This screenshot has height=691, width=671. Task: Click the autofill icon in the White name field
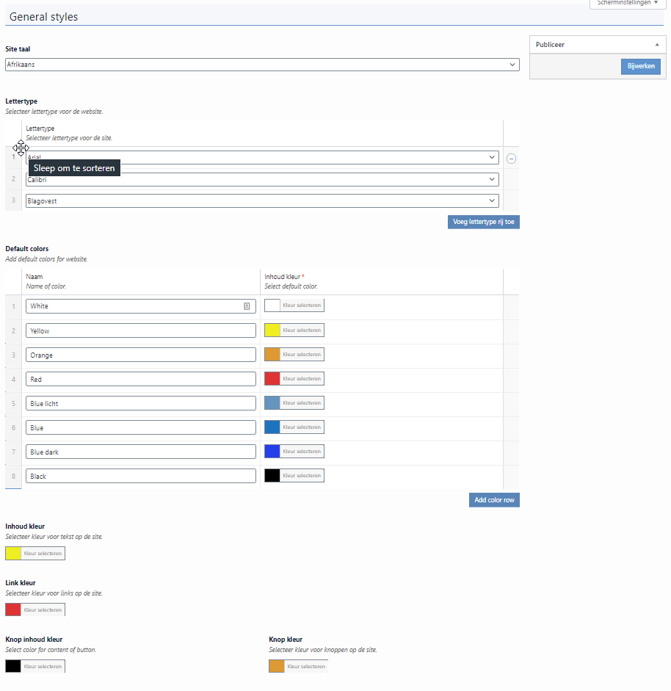tap(247, 306)
